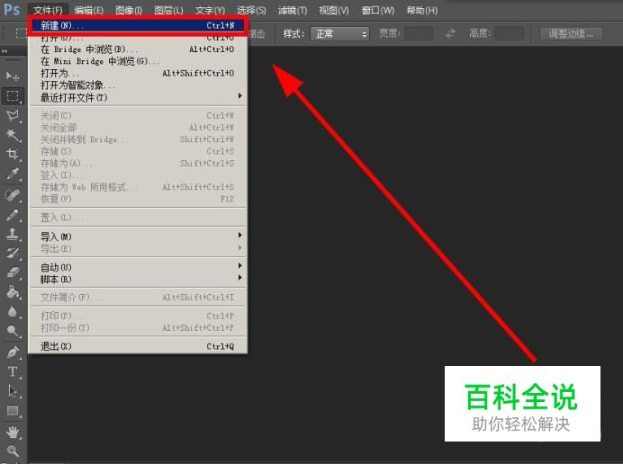Viewport: 623px width, 464px height.
Task: Expand 最近打开文件(T) submenu
Action: pos(138,97)
